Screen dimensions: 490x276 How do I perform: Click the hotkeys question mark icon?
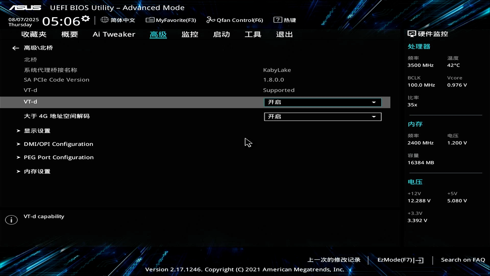click(278, 20)
